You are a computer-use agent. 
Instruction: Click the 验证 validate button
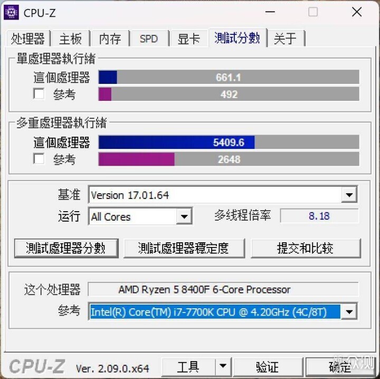point(267,367)
